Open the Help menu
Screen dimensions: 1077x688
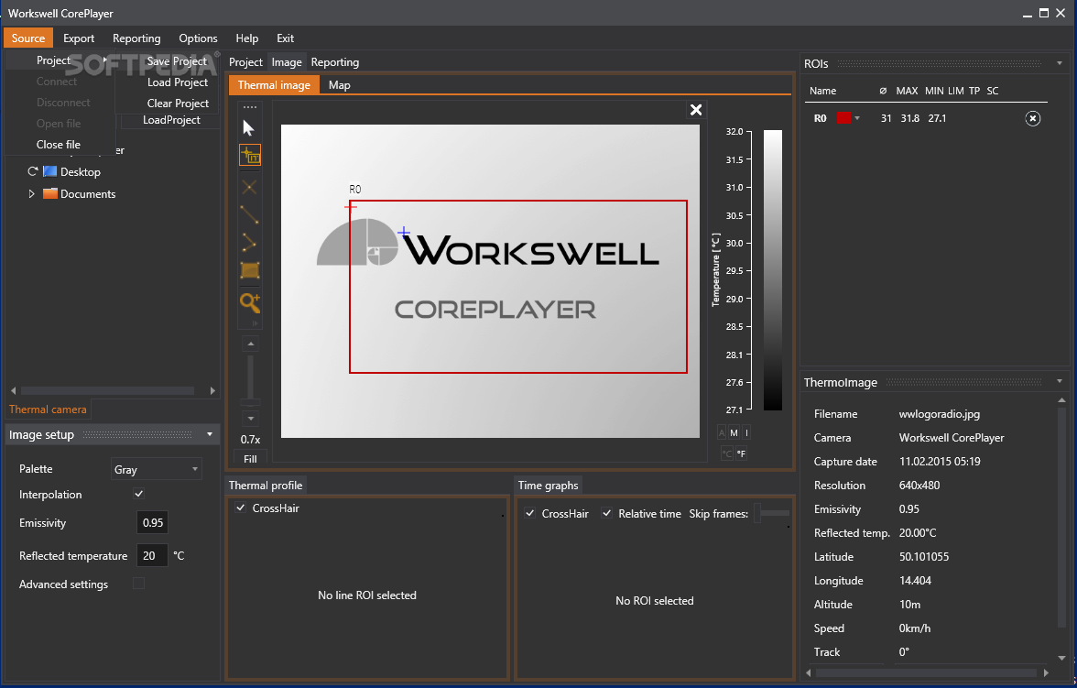[x=246, y=38]
